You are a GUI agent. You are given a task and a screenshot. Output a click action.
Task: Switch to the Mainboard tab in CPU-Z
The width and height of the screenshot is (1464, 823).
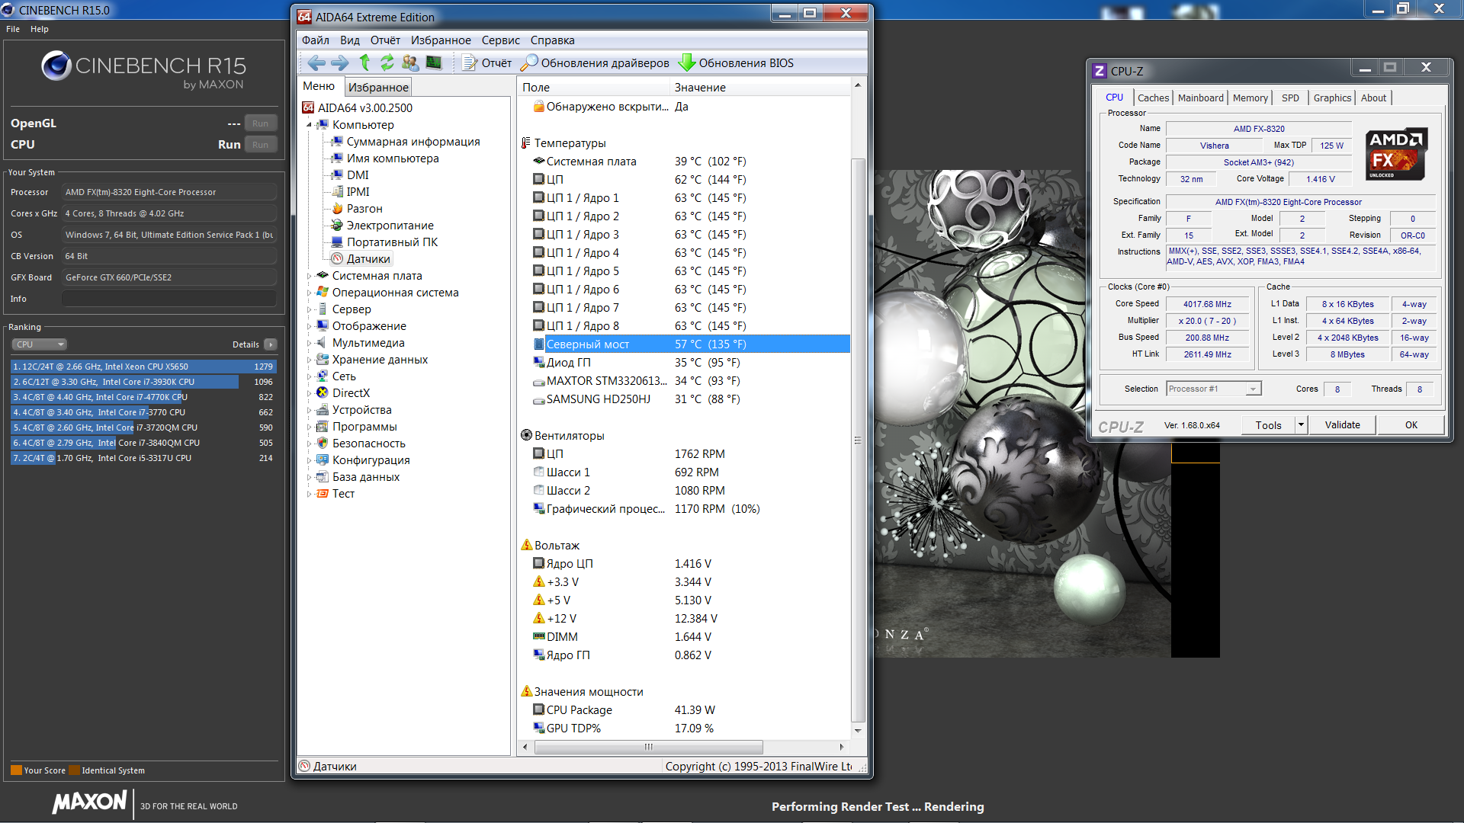[x=1200, y=98]
